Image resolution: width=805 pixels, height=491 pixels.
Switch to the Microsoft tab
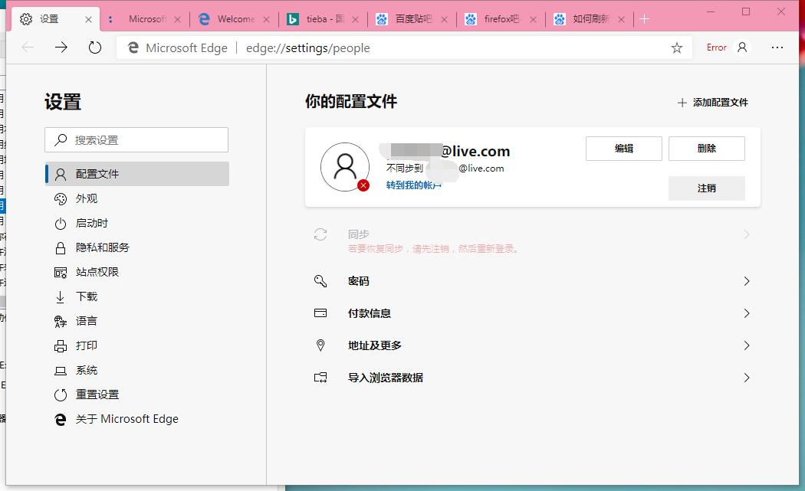(x=146, y=19)
